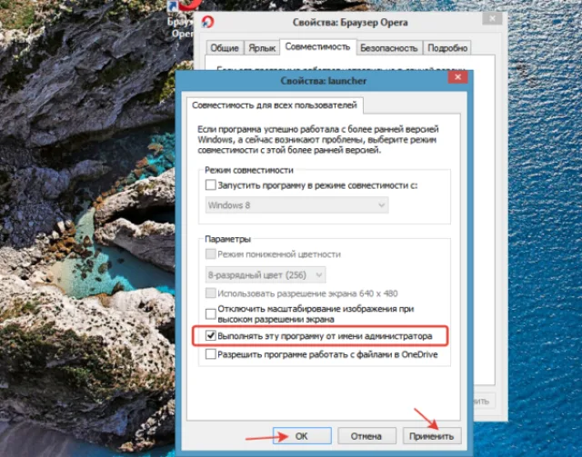Enable run program in compatibility mode checkbox
This screenshot has width=582, height=457.
tap(210, 184)
